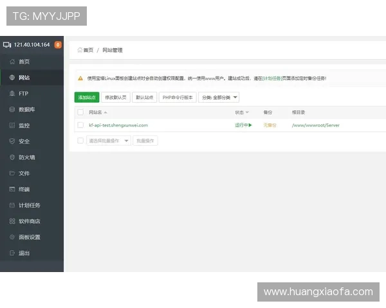Click the 批量操作 batch button
386x308 pixels.
pyautogui.click(x=145, y=141)
